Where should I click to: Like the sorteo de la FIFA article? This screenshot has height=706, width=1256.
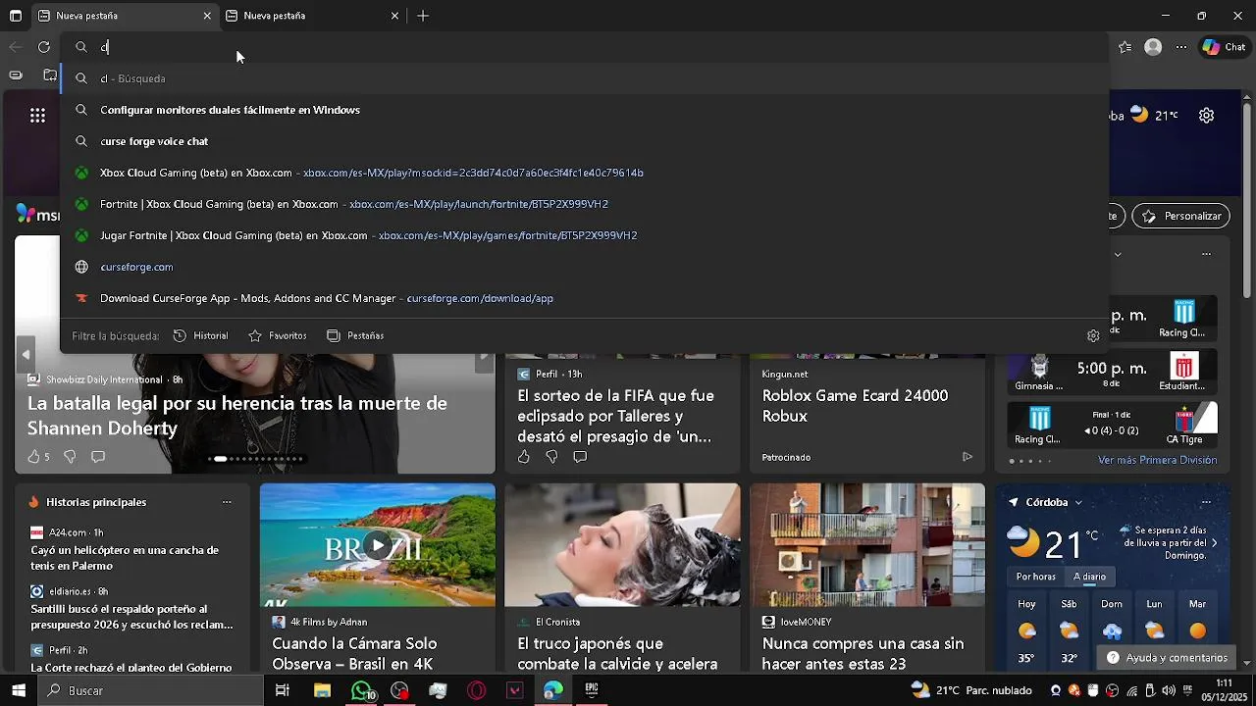(523, 457)
